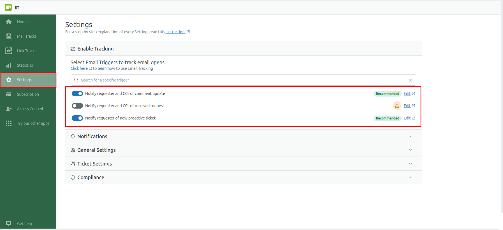Screen dimensions: 503x230
Task: Turn off new proactive ticket toggle
Action: (x=77, y=118)
